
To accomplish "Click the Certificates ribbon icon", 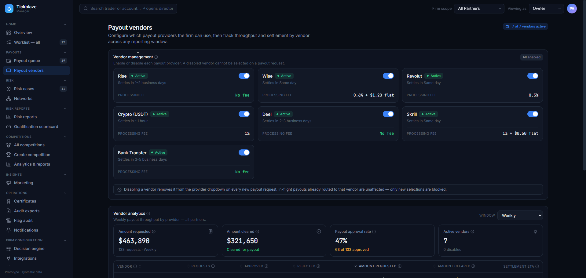I will (x=9, y=201).
